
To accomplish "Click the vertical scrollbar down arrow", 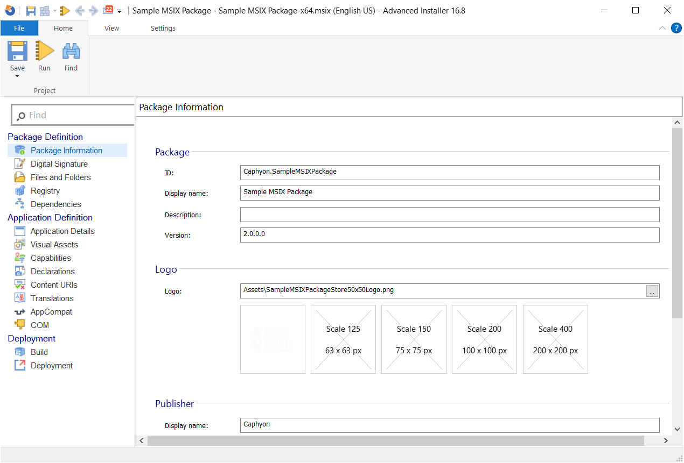I will coord(678,430).
